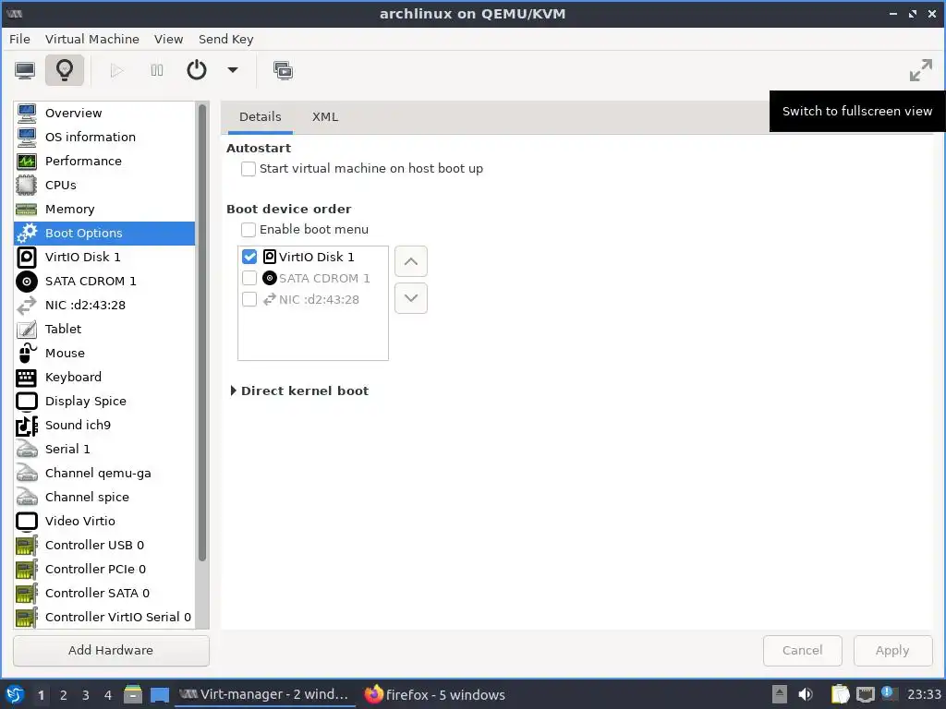Open the CPUs hardware entry

click(104, 185)
